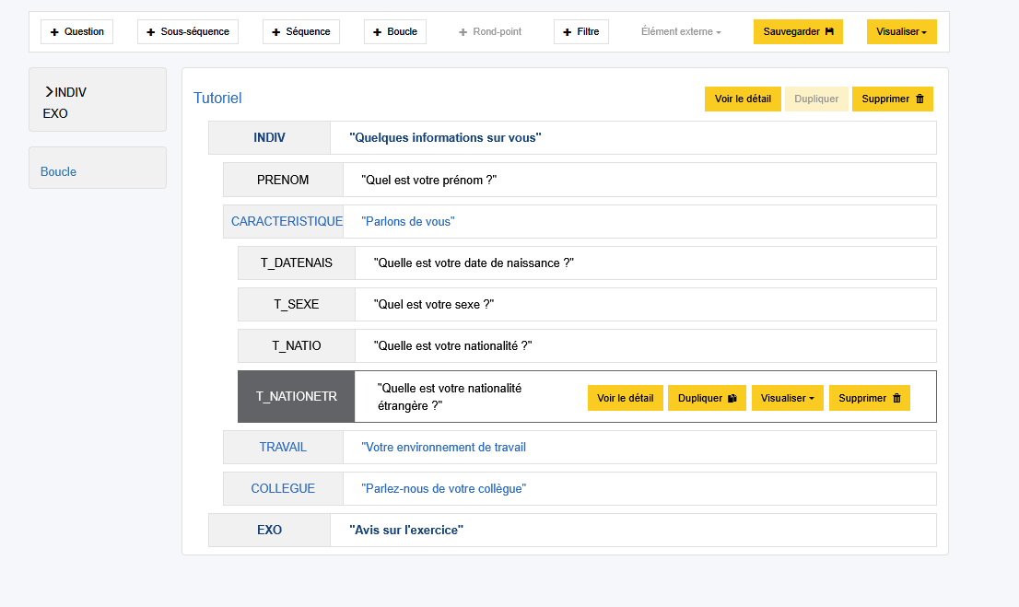Select EXO in the left sidebar
Viewport: 1019px width, 607px height.
[55, 113]
